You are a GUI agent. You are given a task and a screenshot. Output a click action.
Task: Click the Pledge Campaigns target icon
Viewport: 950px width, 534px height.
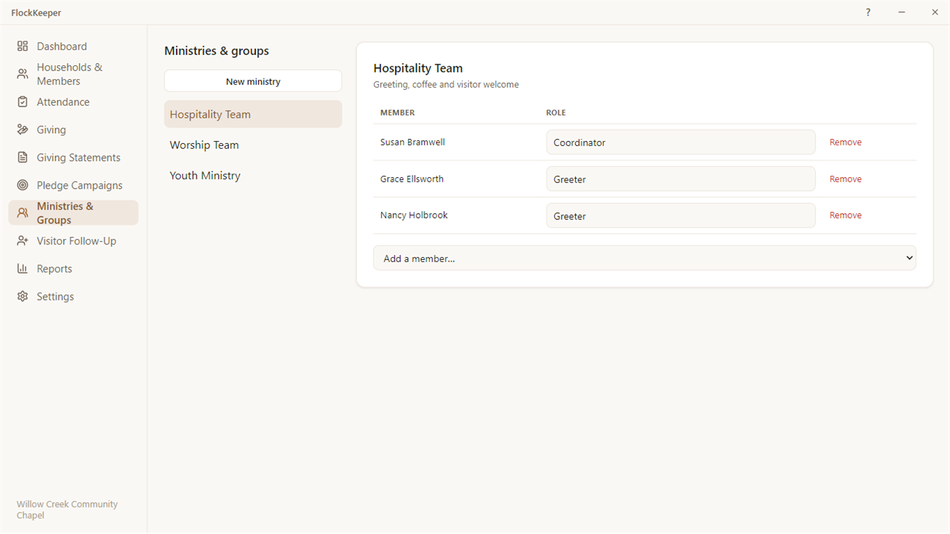[x=22, y=185]
